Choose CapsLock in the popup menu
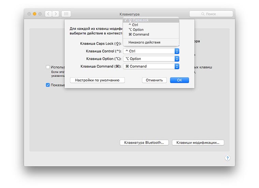Screen dimensions: 259x188 coord(151,20)
